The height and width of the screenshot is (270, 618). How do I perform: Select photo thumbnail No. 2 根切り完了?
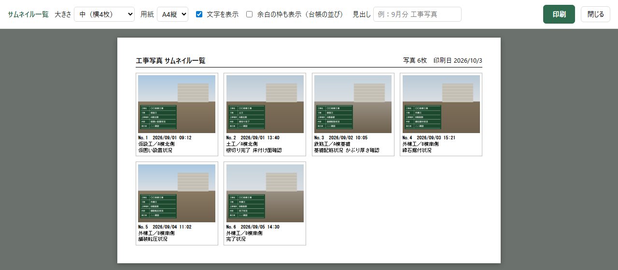265,104
